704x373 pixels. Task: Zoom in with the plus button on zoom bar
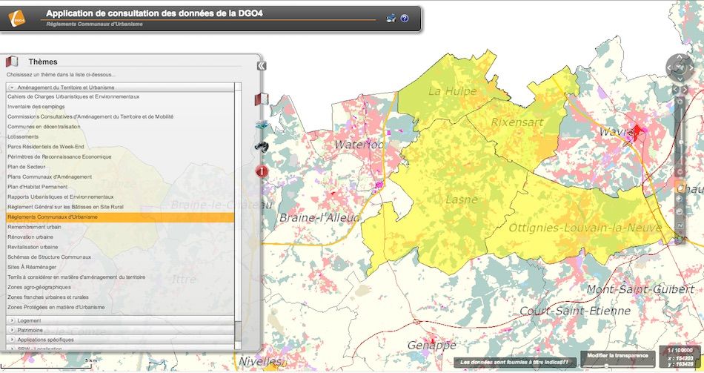tap(680, 102)
